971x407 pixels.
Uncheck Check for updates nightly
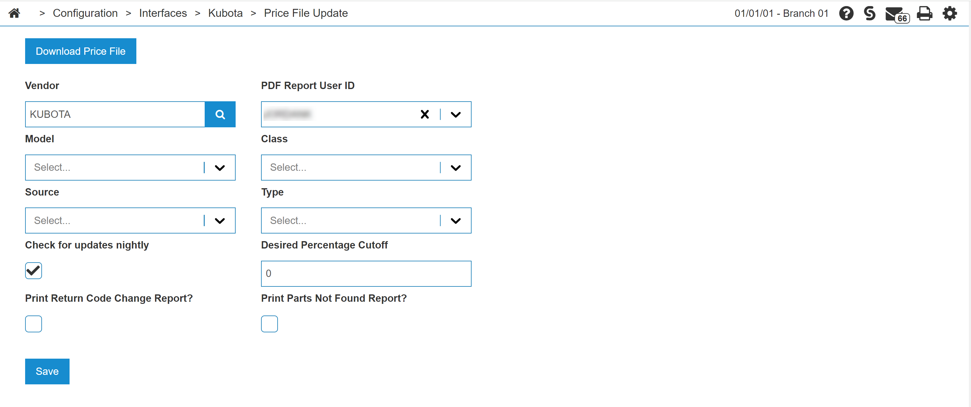click(x=33, y=271)
